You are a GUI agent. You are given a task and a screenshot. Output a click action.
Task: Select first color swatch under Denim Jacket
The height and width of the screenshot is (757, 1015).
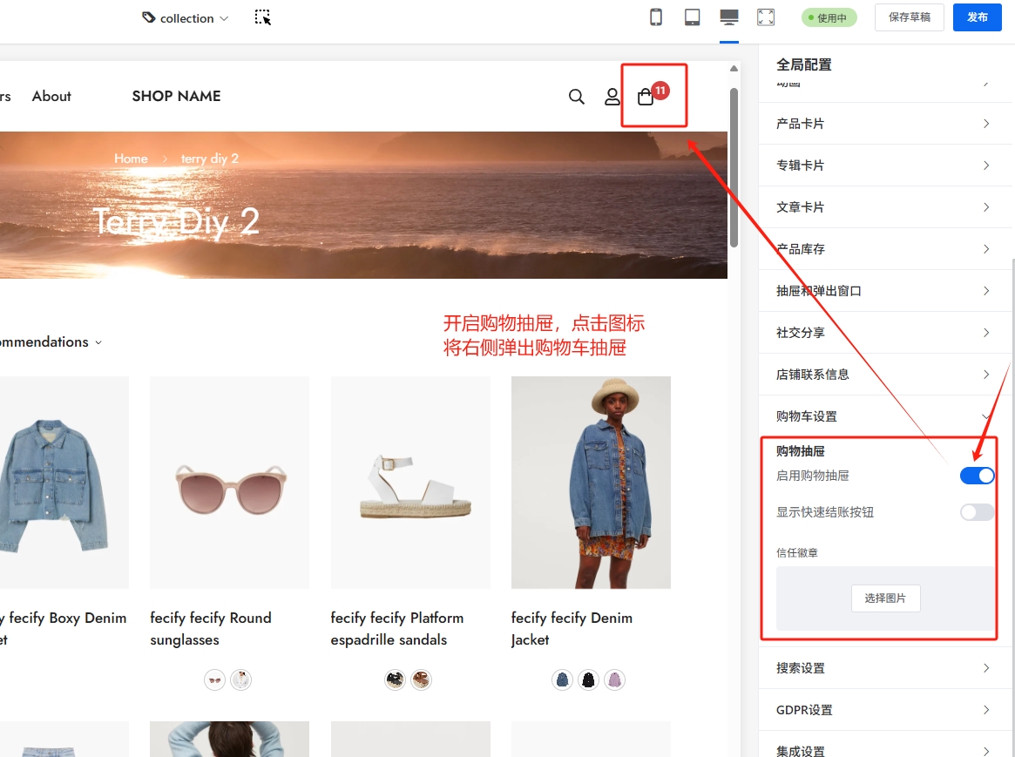click(563, 679)
